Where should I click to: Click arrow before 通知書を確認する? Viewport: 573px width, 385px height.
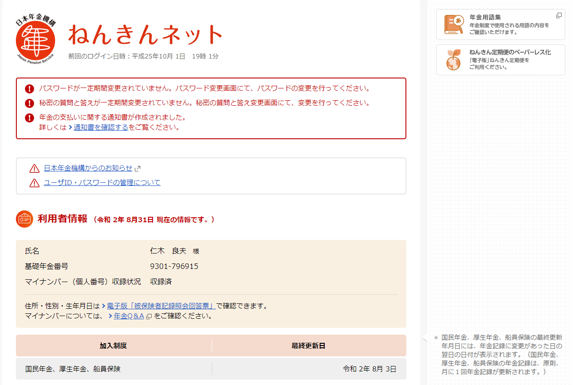[x=70, y=127]
